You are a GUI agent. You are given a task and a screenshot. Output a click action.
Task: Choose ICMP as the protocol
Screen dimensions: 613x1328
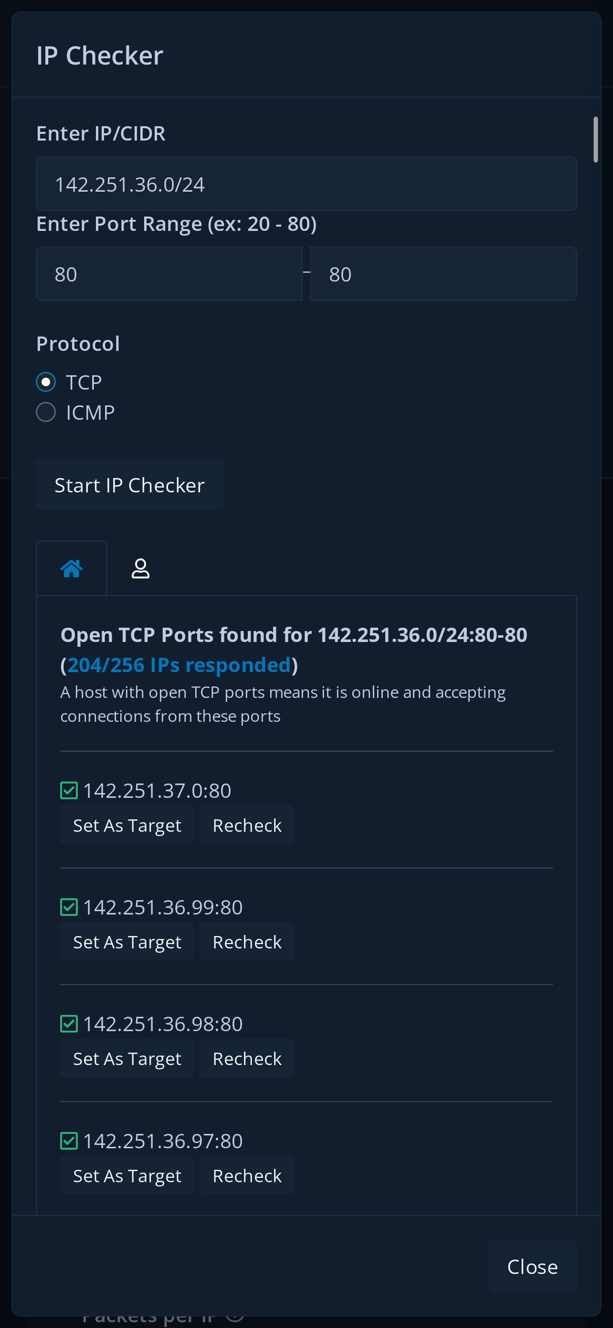pyautogui.click(x=46, y=412)
